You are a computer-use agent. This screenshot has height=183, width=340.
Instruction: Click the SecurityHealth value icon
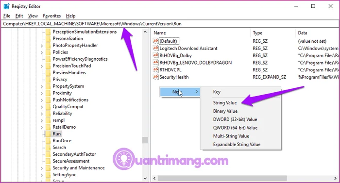coord(156,77)
